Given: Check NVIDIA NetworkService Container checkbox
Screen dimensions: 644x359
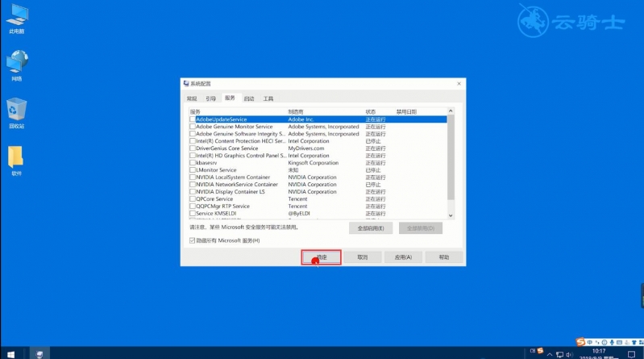Looking at the screenshot, I should coord(192,184).
